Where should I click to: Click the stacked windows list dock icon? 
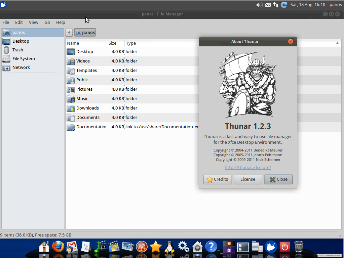point(257,247)
